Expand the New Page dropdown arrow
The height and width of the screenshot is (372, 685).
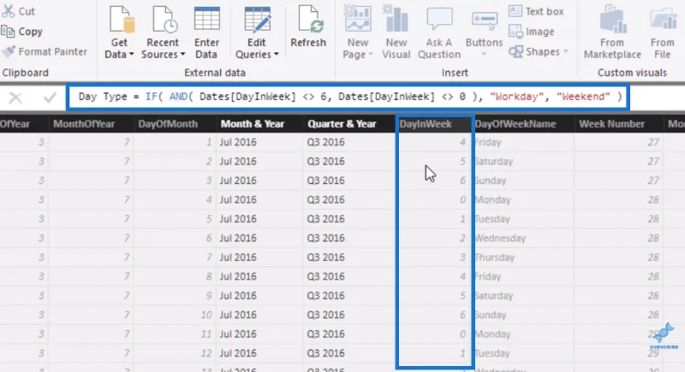[x=371, y=55]
